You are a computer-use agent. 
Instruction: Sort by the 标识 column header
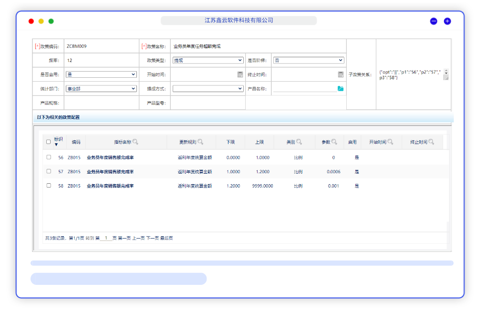pos(58,139)
